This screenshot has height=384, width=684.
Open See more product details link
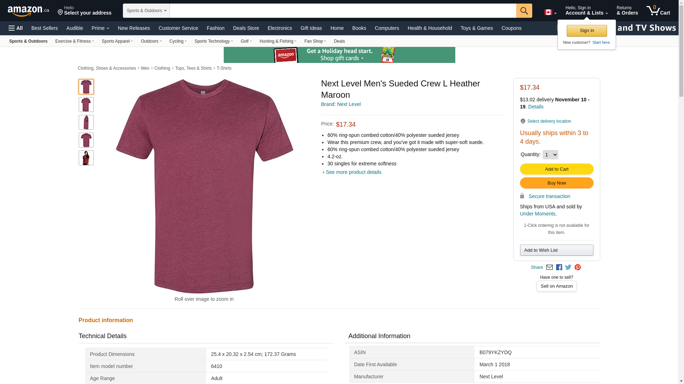(x=353, y=172)
